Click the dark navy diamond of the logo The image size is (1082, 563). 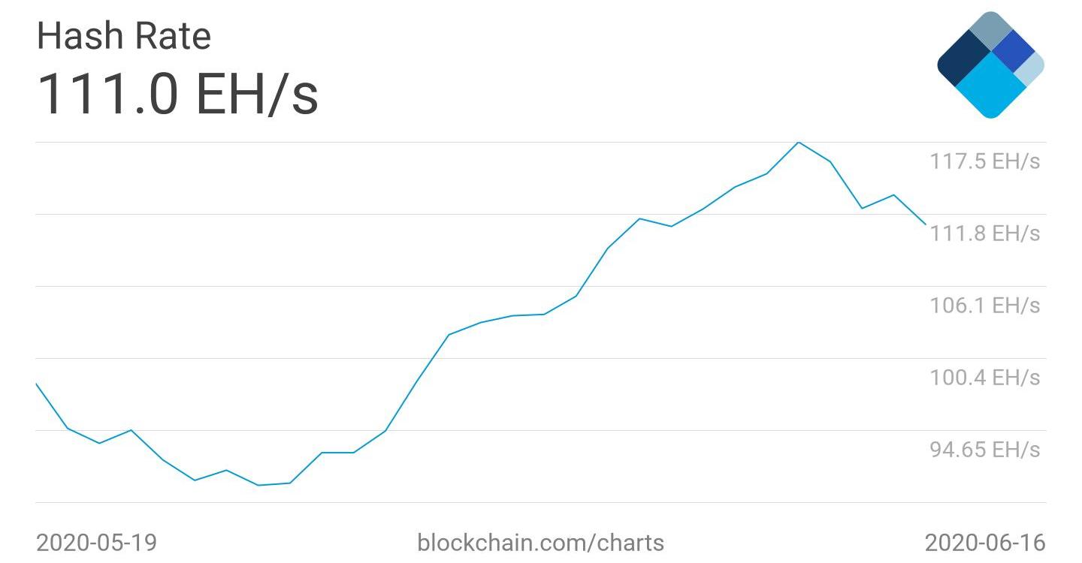click(x=963, y=62)
